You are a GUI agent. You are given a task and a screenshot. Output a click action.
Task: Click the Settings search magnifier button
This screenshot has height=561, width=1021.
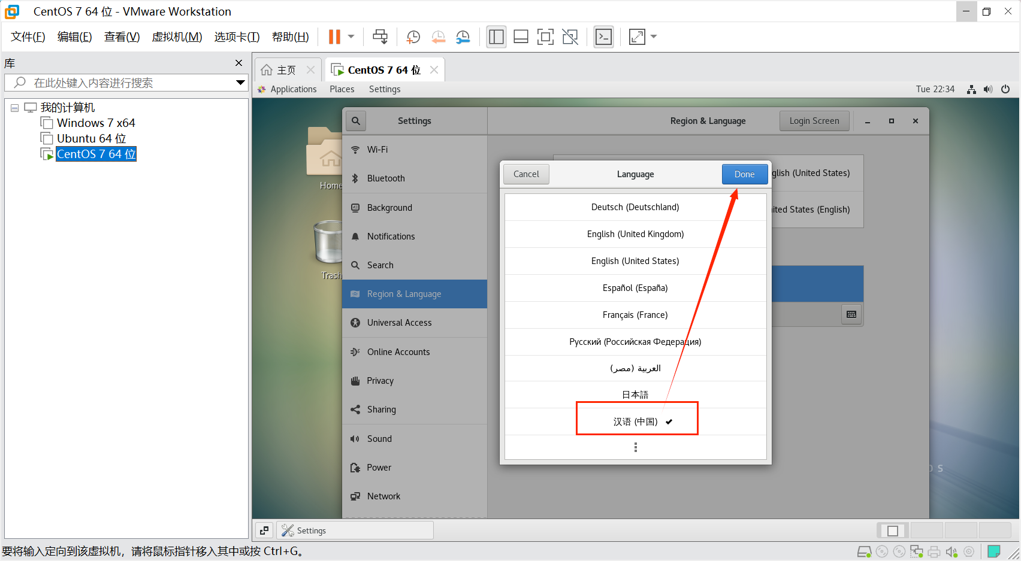[x=356, y=120]
